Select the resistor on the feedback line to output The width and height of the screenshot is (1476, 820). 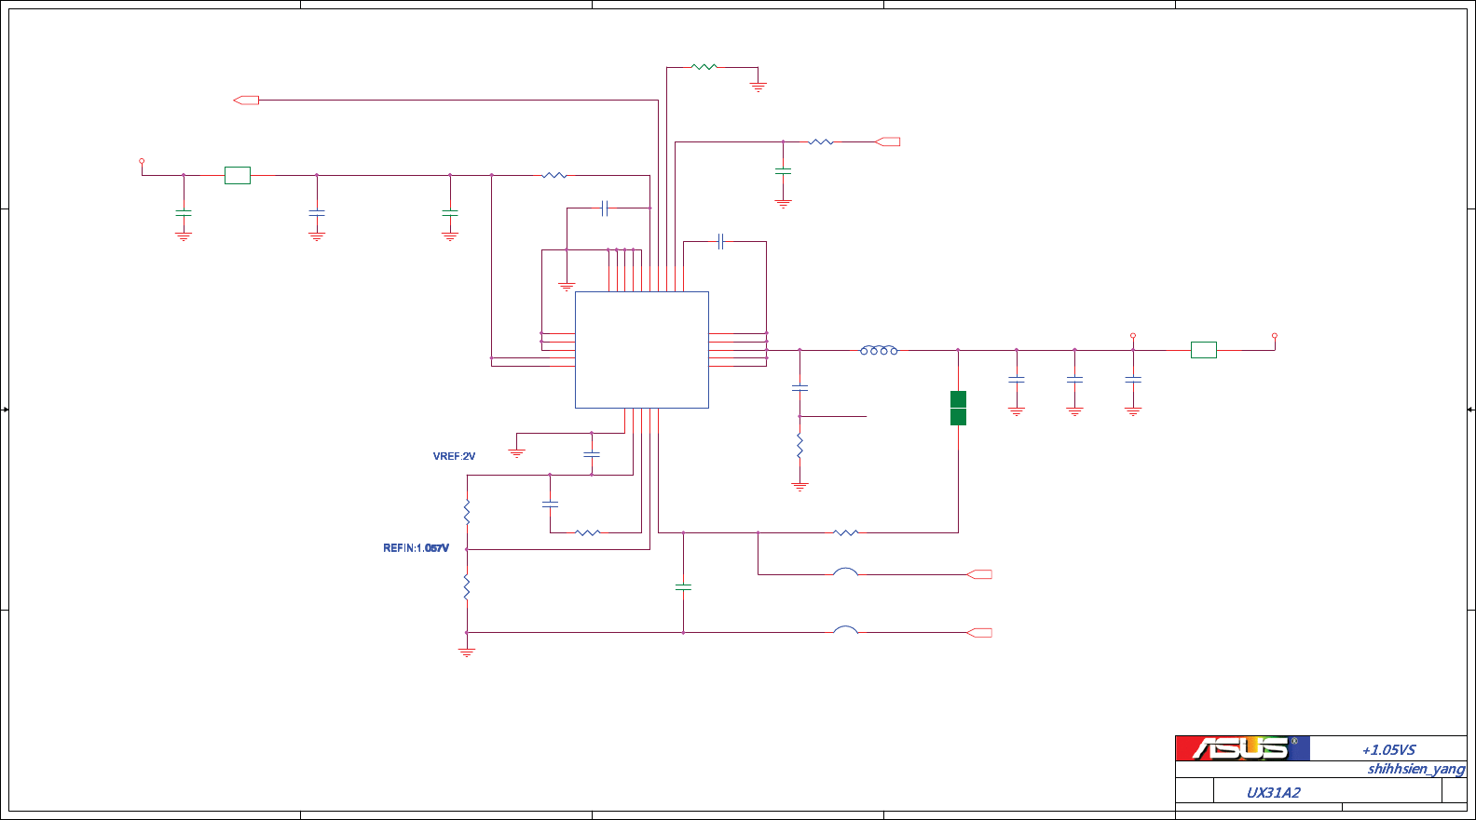845,532
